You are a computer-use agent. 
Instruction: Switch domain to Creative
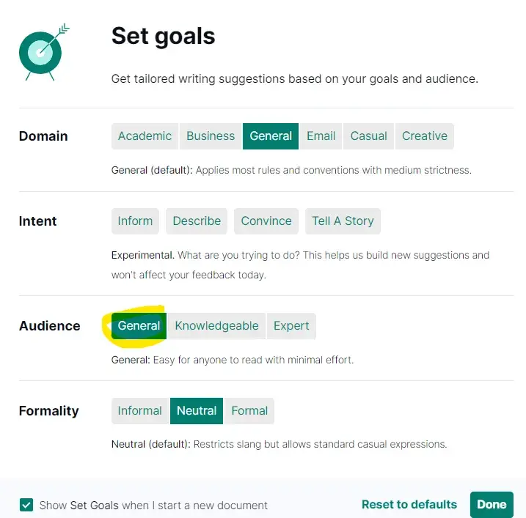[x=425, y=136]
